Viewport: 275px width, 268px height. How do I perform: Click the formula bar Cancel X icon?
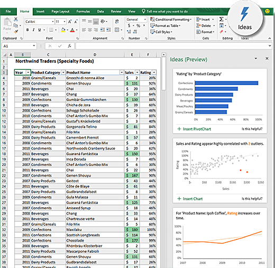(50, 46)
